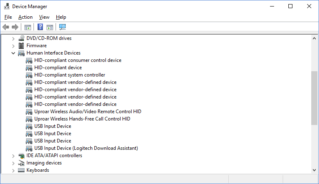Select USB Input Device (Logitech Download Assistant)
The height and width of the screenshot is (184, 319).
[x=86, y=148]
